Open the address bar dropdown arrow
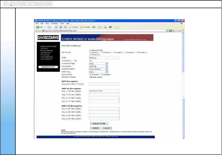222x155 pixels. [167, 31]
